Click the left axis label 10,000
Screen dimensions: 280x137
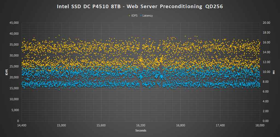click(x=15, y=99)
